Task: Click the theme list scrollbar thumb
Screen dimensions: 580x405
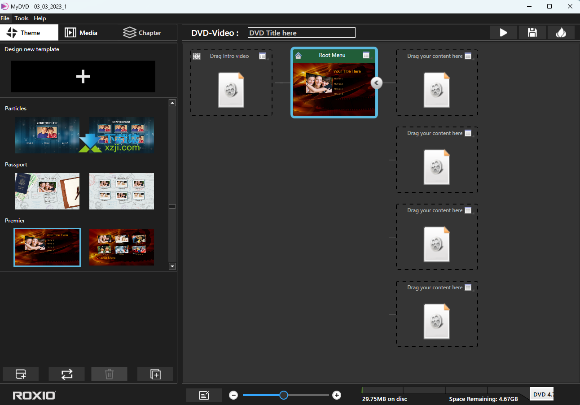Action: [x=172, y=206]
